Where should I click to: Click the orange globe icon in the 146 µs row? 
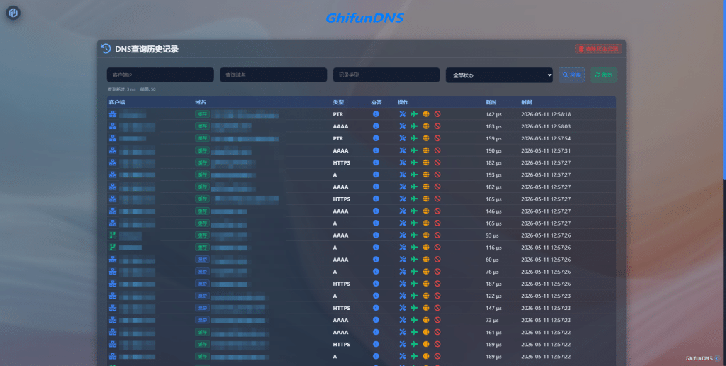tap(426, 211)
